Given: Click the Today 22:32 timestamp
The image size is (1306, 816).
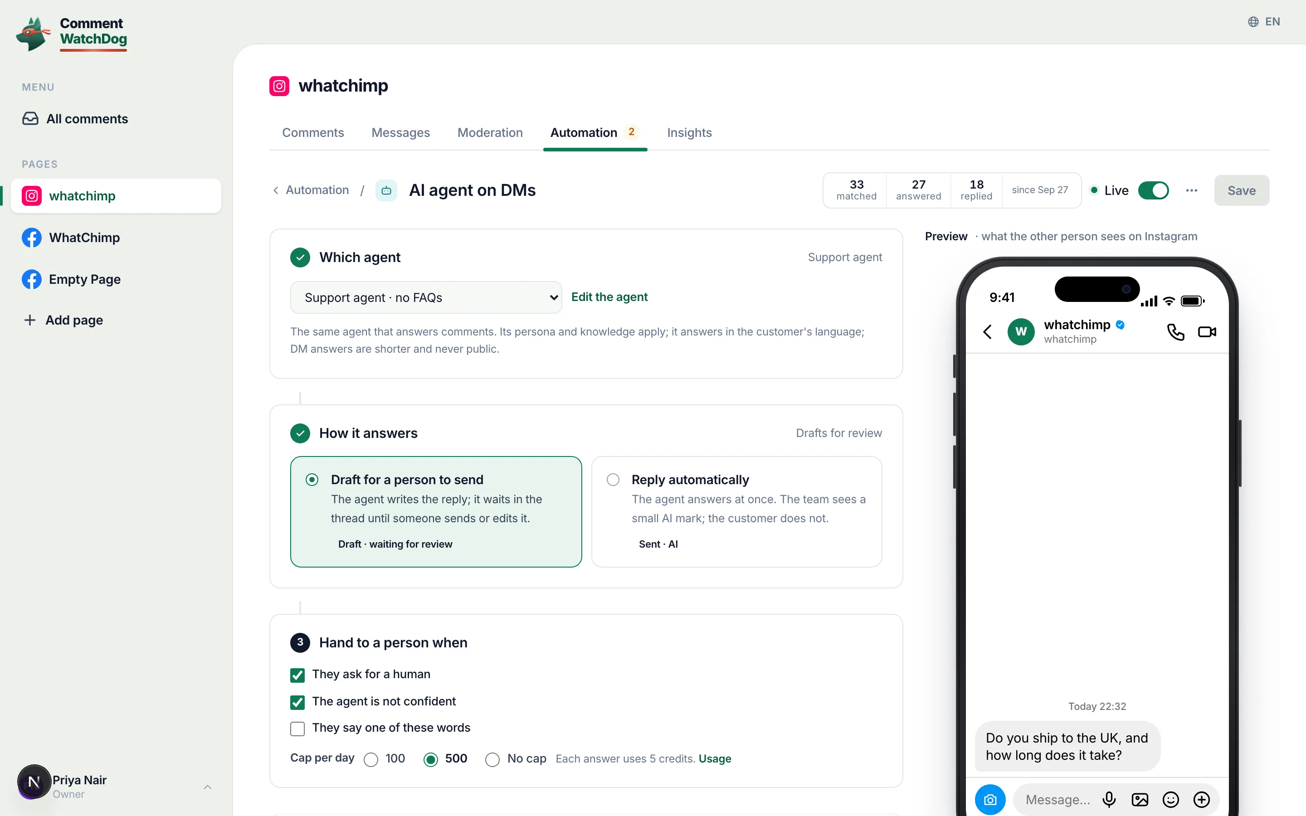Looking at the screenshot, I should [1097, 706].
